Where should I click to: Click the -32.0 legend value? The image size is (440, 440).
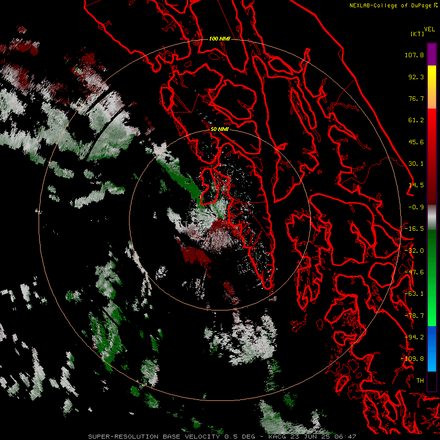pos(414,251)
